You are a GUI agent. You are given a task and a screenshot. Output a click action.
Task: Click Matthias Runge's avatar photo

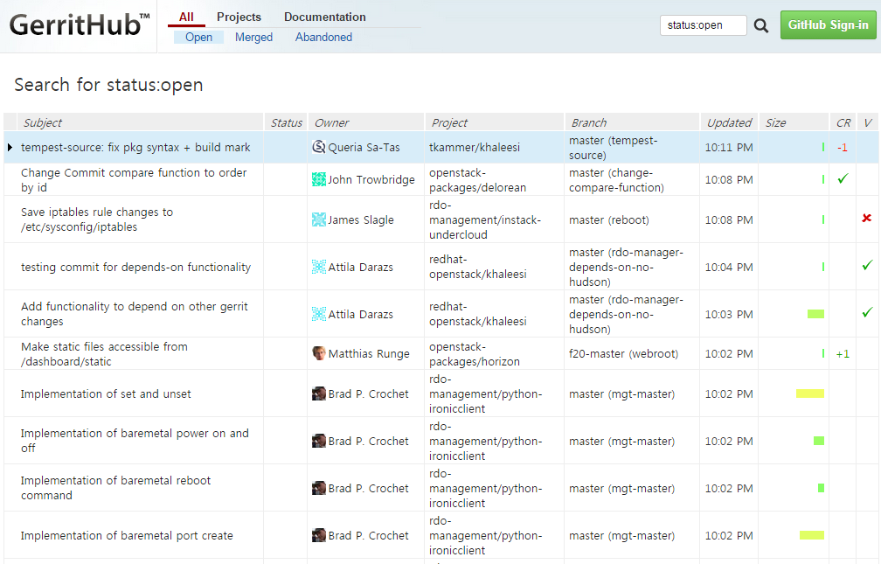click(x=318, y=353)
